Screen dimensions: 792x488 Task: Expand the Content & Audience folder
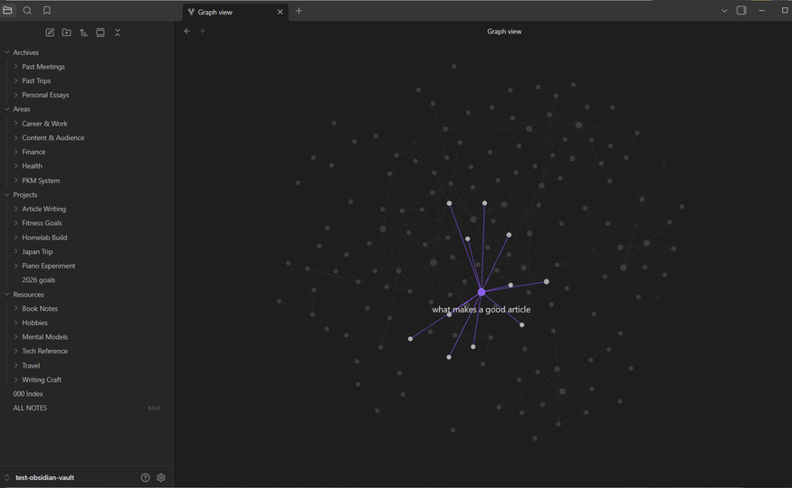coord(53,137)
